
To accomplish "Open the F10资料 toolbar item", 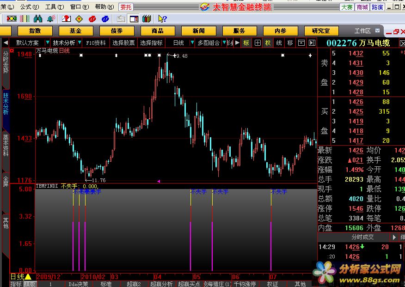I will pyautogui.click(x=96, y=43).
